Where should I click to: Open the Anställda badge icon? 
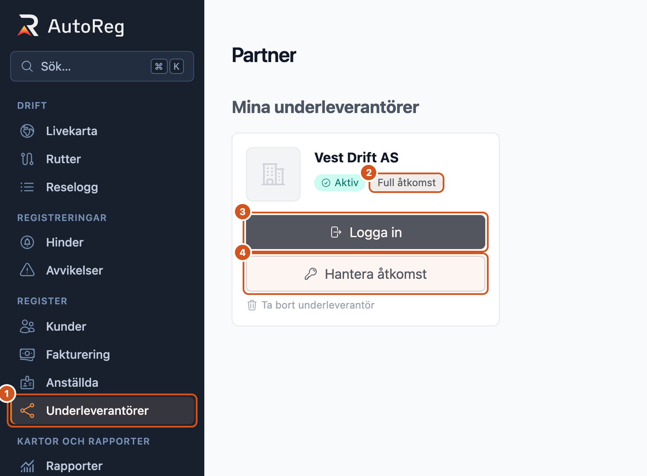pyautogui.click(x=27, y=382)
